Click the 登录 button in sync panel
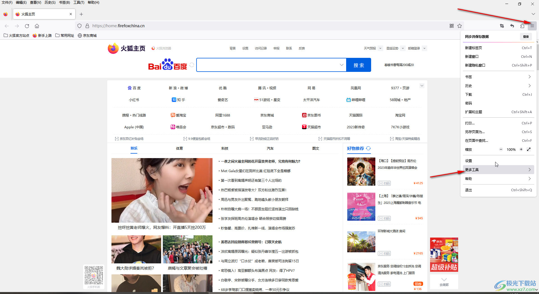The width and height of the screenshot is (539, 294). (x=526, y=37)
